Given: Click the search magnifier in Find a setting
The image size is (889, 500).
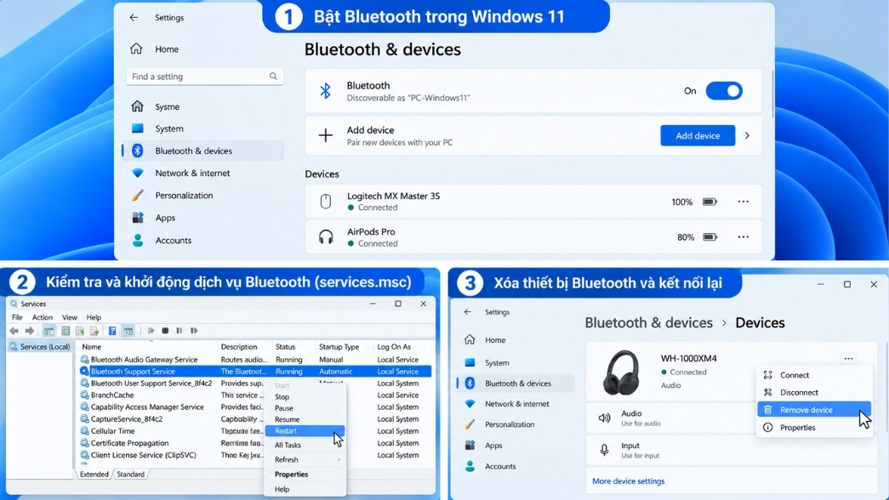Looking at the screenshot, I should click(273, 76).
